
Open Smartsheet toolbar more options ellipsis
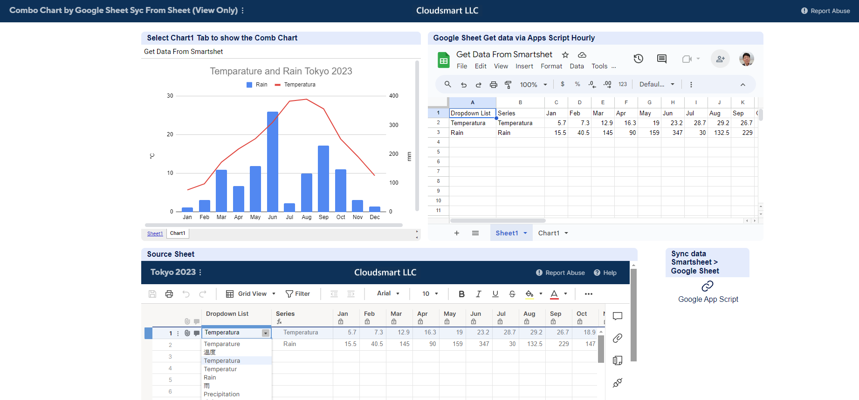pyautogui.click(x=589, y=294)
